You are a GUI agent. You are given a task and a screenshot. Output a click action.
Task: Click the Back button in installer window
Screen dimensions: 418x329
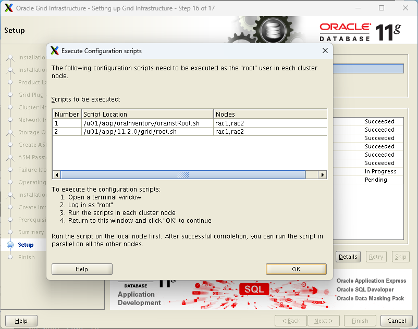coord(291,321)
